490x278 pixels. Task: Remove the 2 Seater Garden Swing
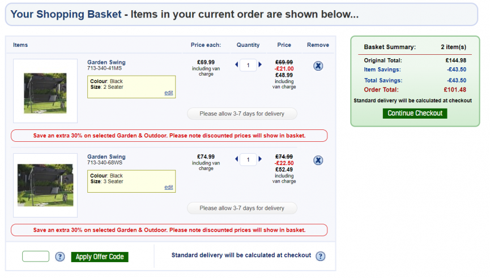click(x=318, y=66)
